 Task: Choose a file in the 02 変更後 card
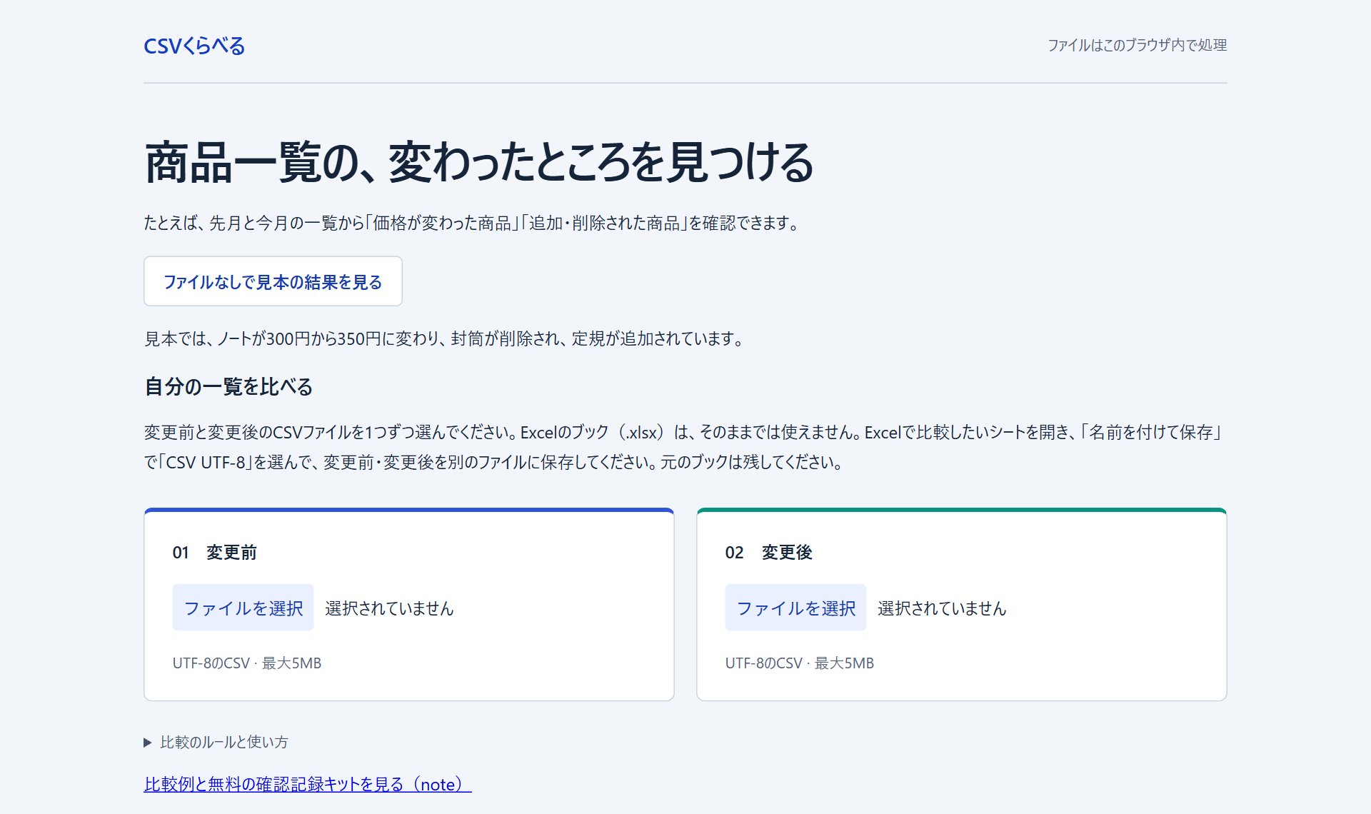(x=795, y=608)
